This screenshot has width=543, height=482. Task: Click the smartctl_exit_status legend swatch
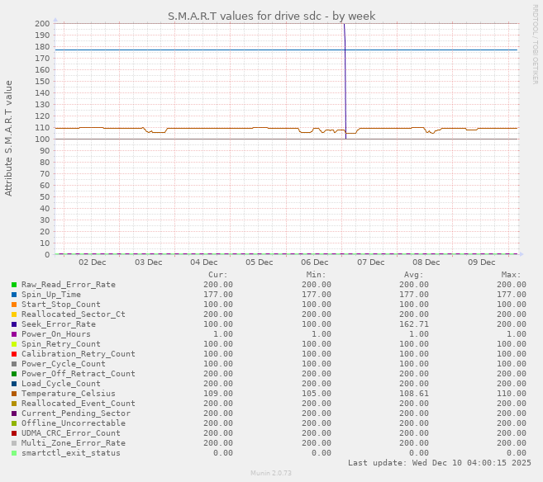pos(14,453)
